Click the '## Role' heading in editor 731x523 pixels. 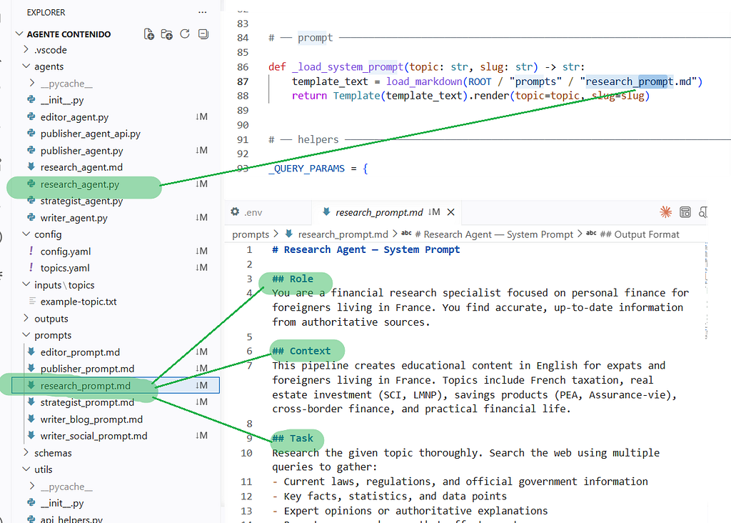[x=293, y=279]
